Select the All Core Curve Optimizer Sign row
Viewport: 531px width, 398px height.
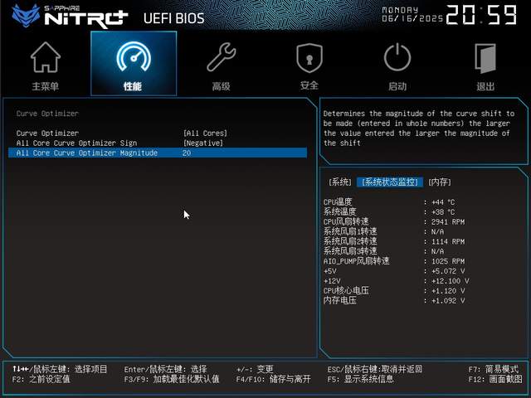pos(158,143)
